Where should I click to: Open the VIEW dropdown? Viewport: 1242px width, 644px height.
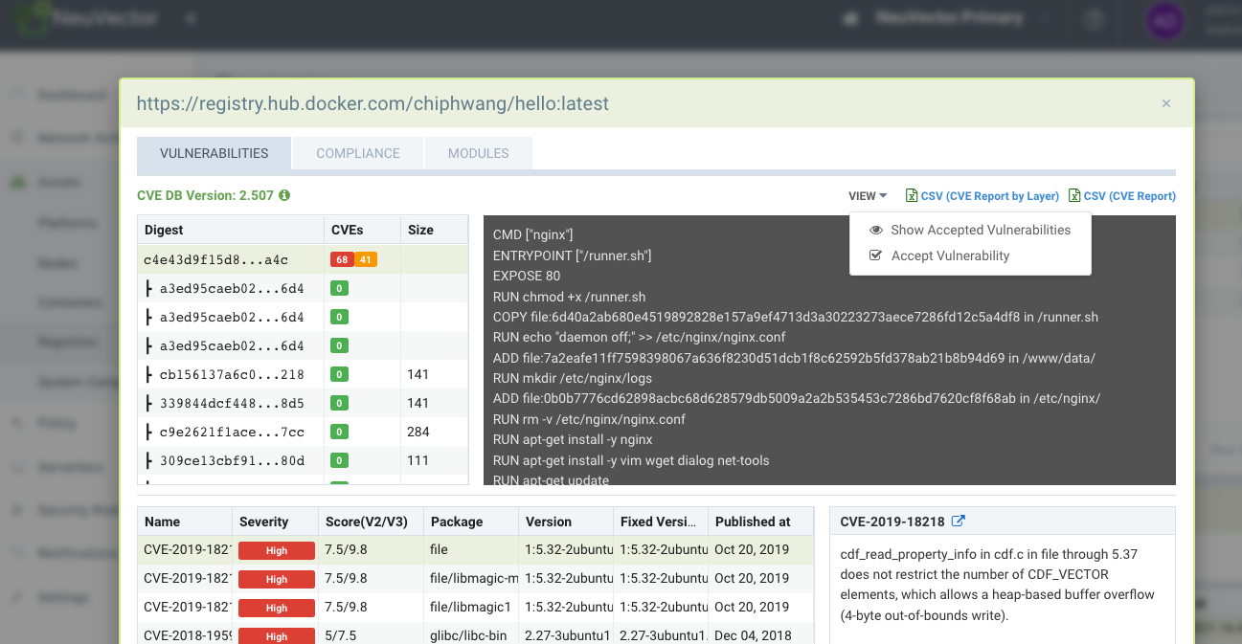[x=867, y=196]
